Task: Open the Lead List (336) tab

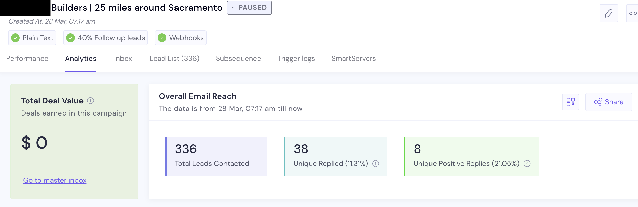Action: click(x=174, y=59)
